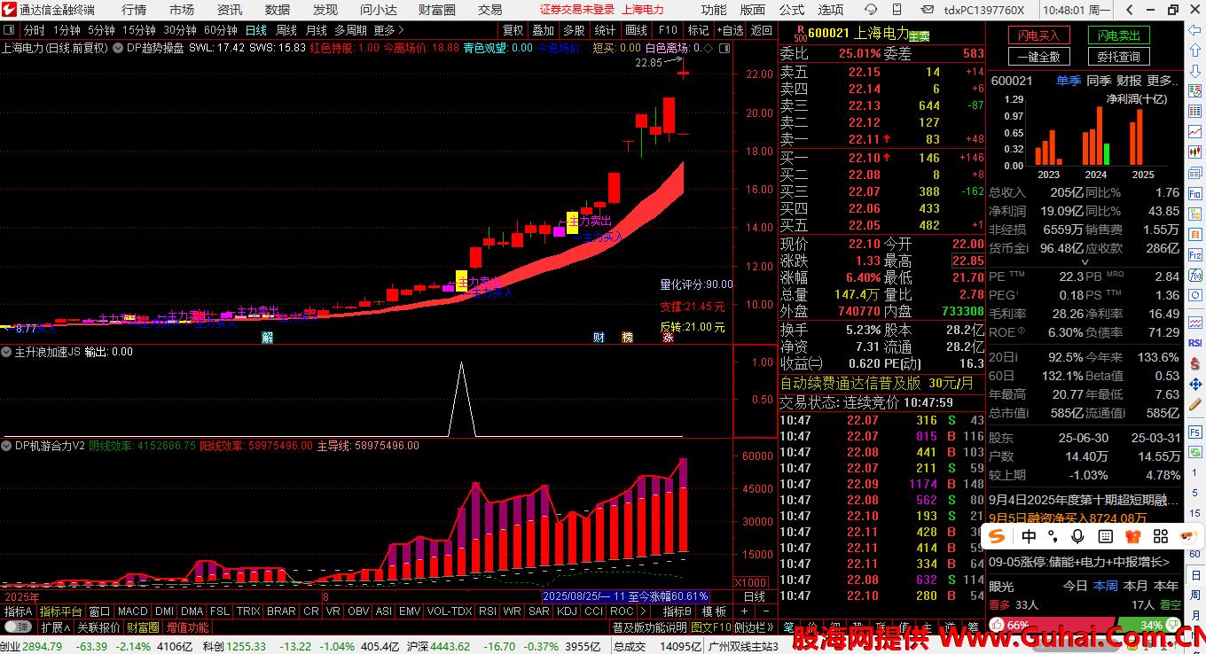The image size is (1206, 654).
Task: Click the Sogou S logo on input bar
Action: [x=998, y=536]
